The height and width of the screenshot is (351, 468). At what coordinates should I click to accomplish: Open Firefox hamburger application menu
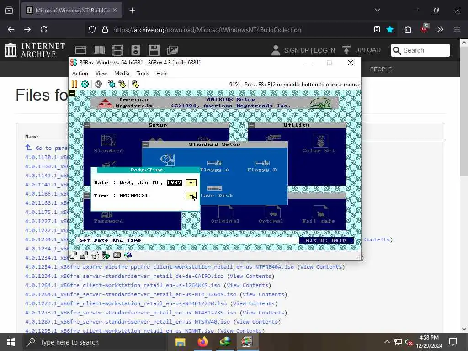457,29
